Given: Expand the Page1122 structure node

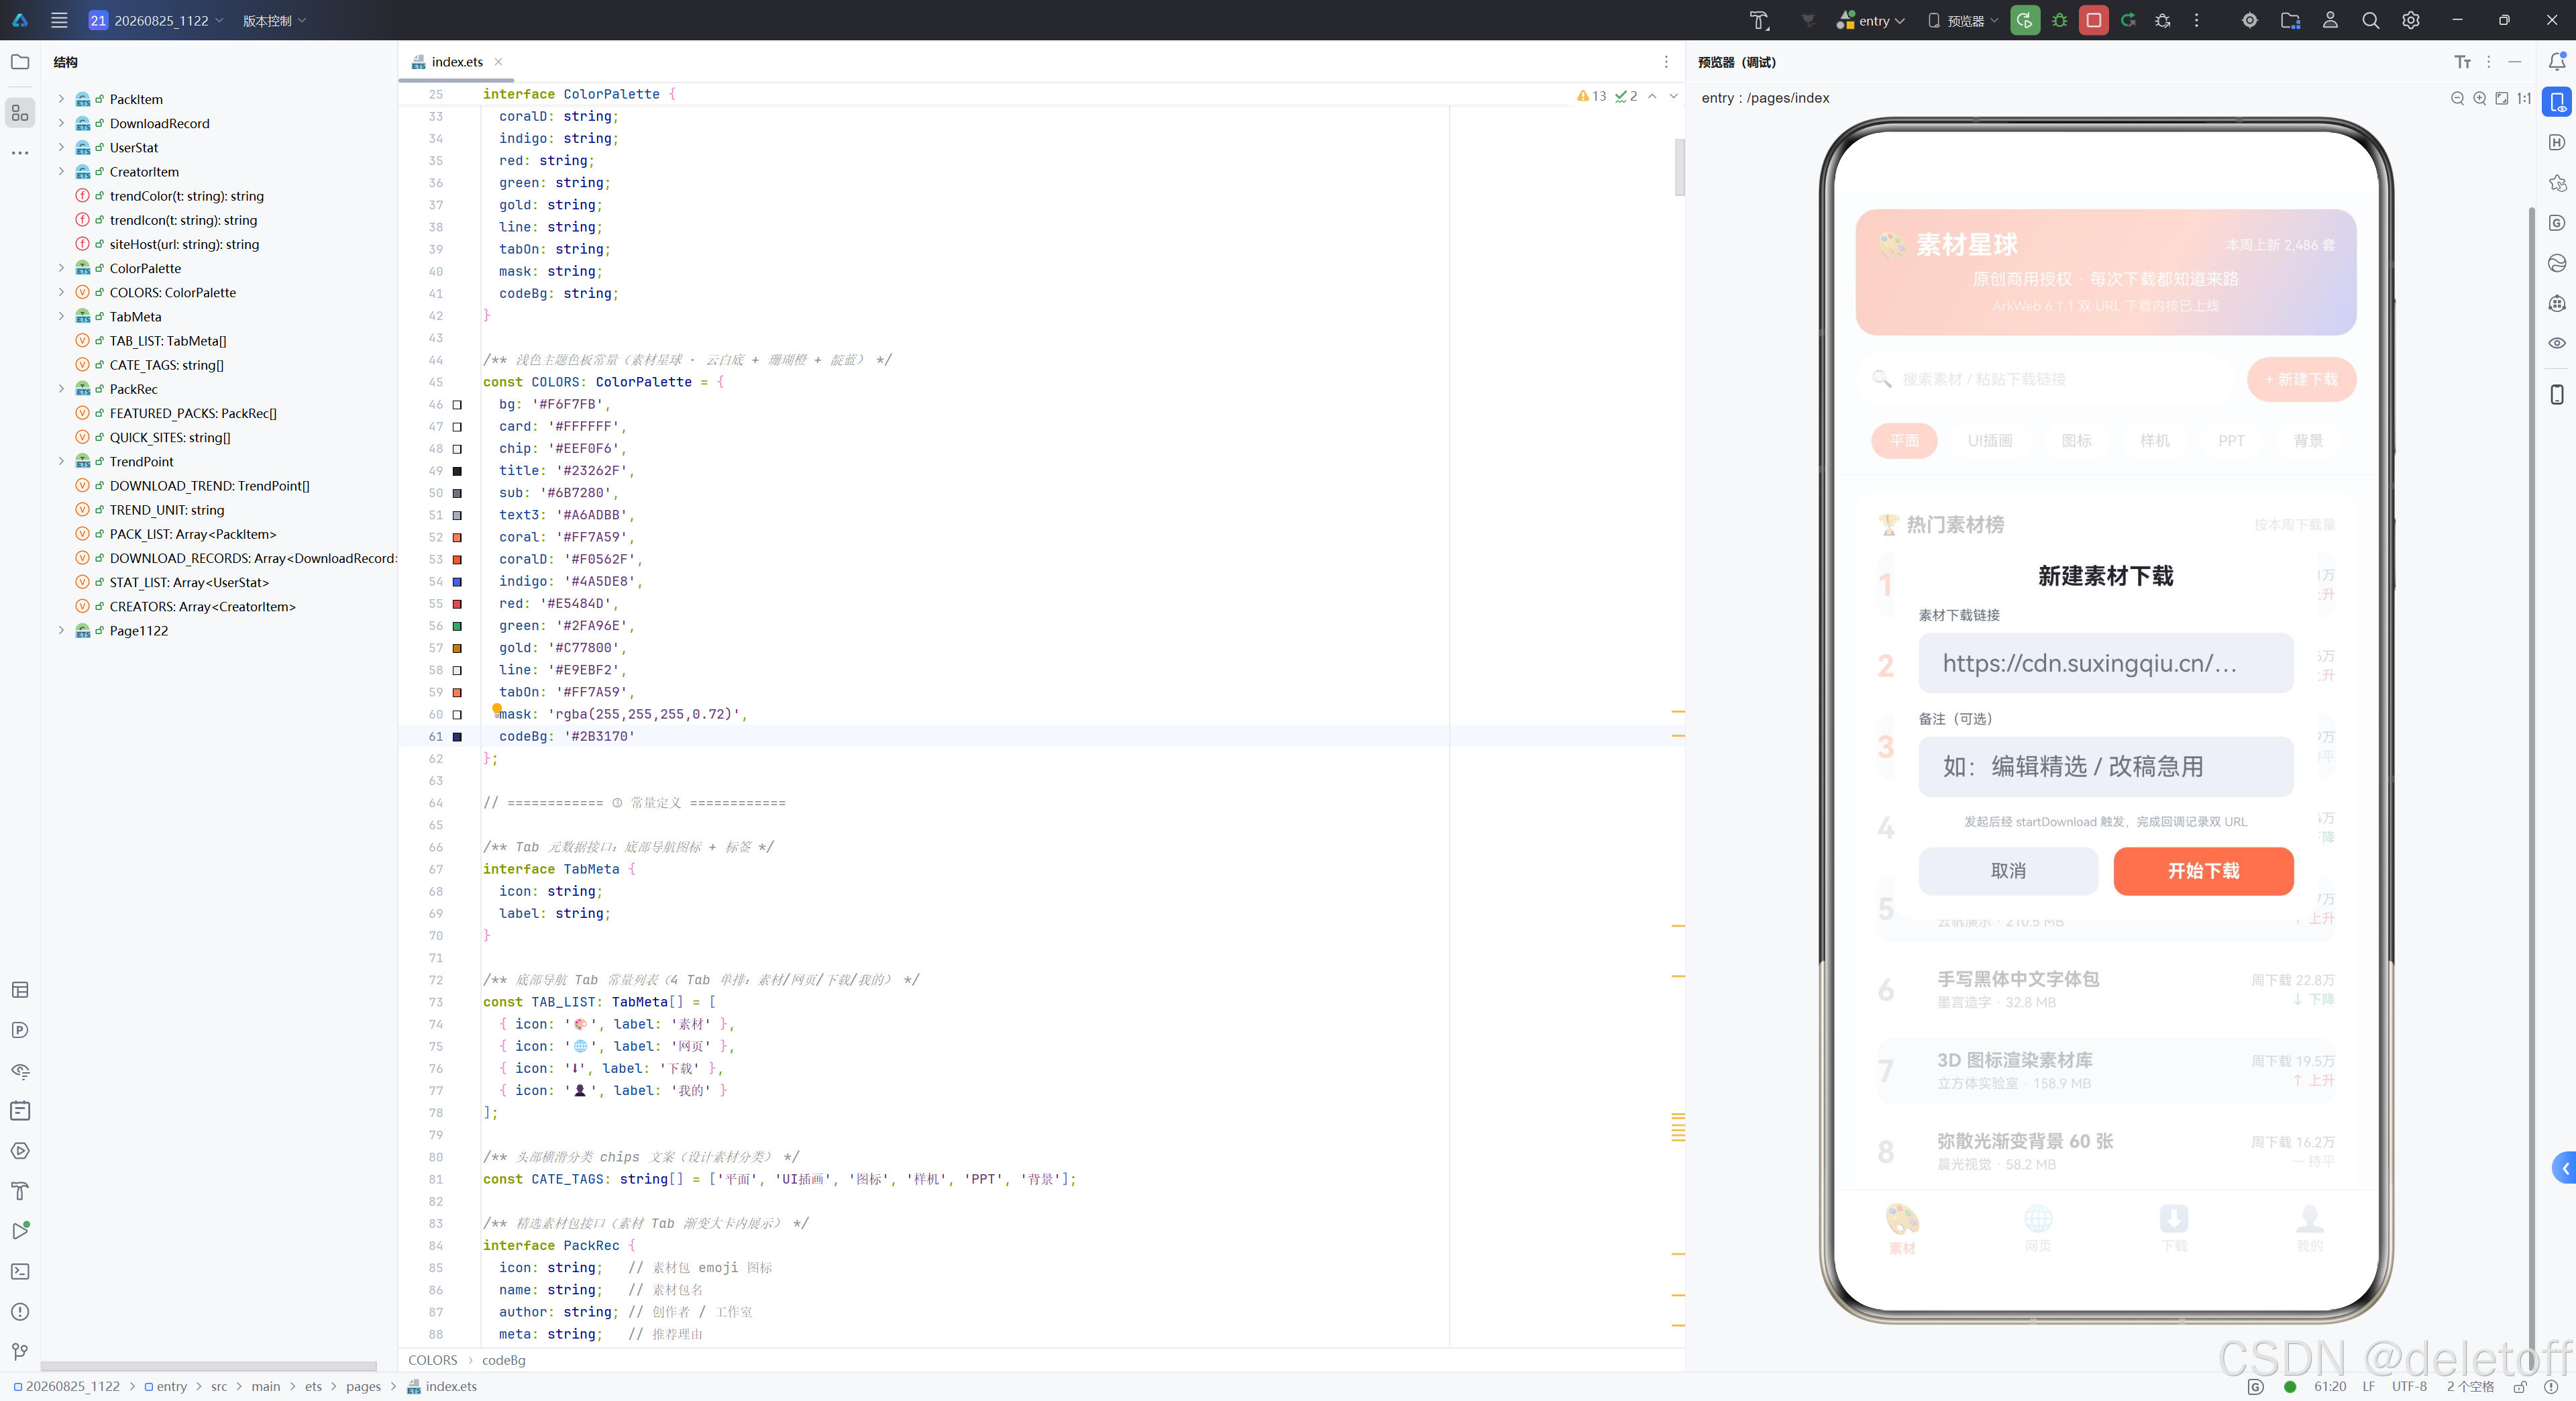Looking at the screenshot, I should [61, 631].
